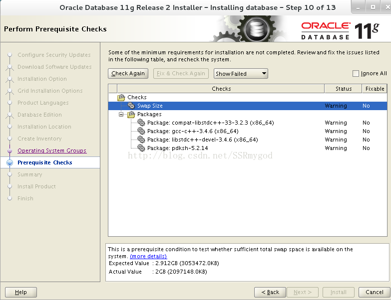This screenshot has height=300, width=391.
Task: Select the Packages tree node label
Action: click(149, 115)
